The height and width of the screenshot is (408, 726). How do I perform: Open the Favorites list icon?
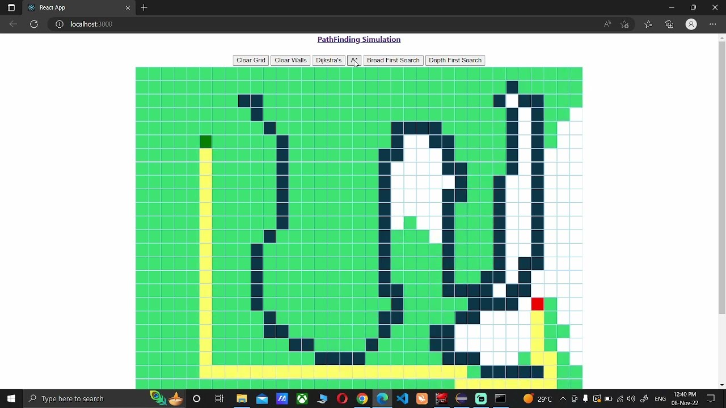(x=648, y=24)
